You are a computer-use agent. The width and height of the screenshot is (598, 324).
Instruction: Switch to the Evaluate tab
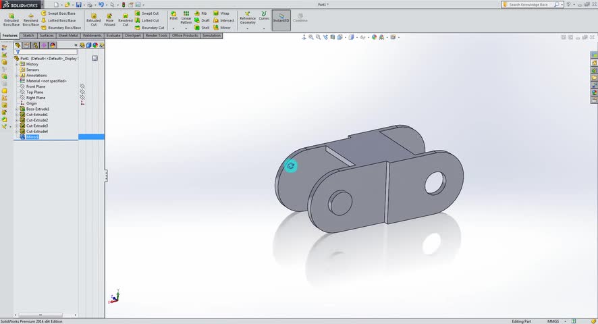(x=113, y=36)
